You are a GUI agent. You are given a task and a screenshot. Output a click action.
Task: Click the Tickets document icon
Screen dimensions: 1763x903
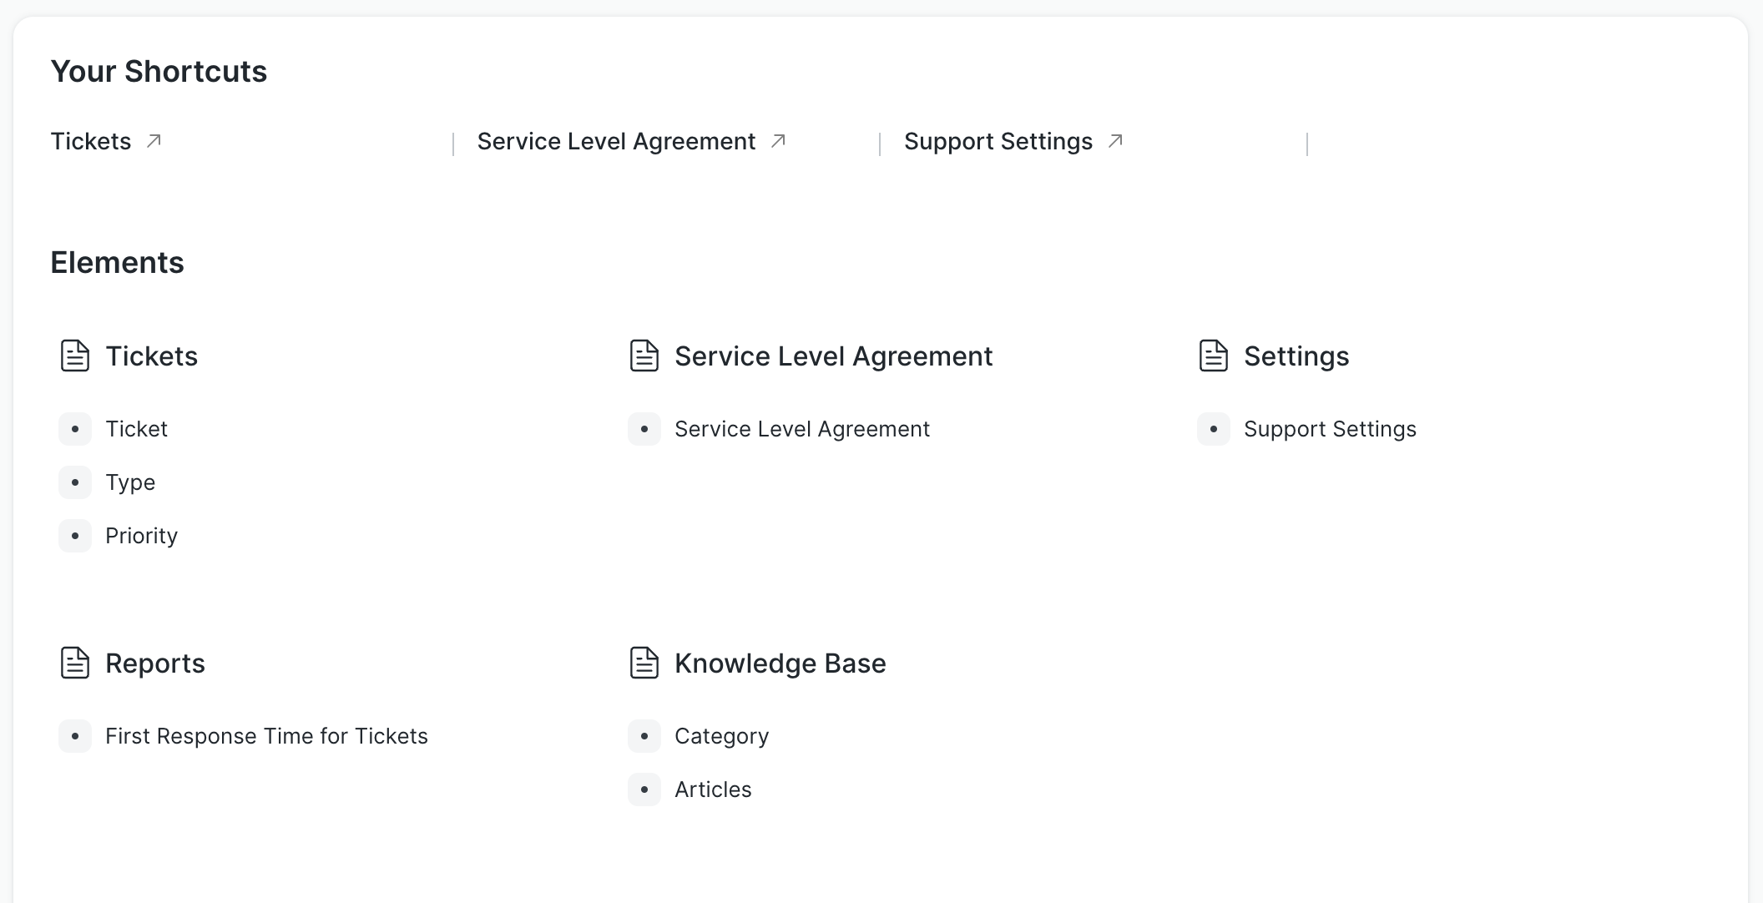tap(75, 356)
